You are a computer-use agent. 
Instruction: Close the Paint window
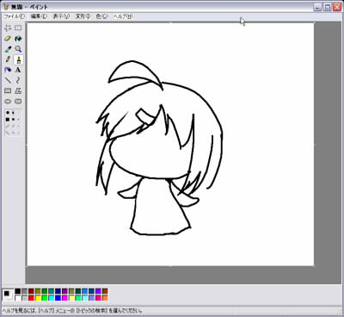click(337, 7)
